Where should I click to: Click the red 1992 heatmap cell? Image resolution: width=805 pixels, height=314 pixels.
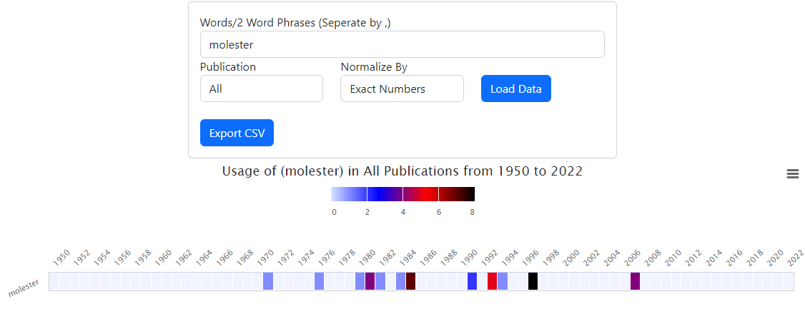pos(493,281)
